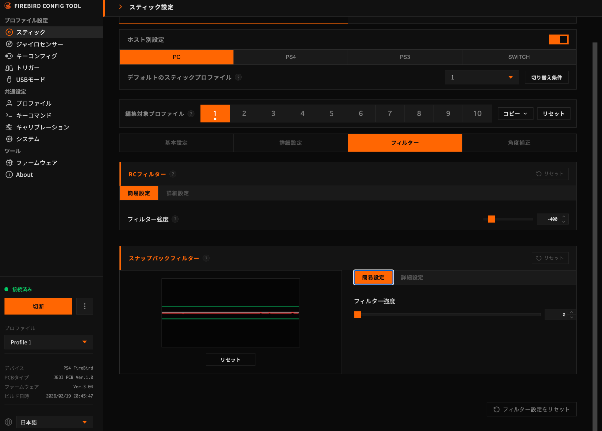Click the firmware chip icon
The width and height of the screenshot is (602, 431).
pyautogui.click(x=9, y=163)
